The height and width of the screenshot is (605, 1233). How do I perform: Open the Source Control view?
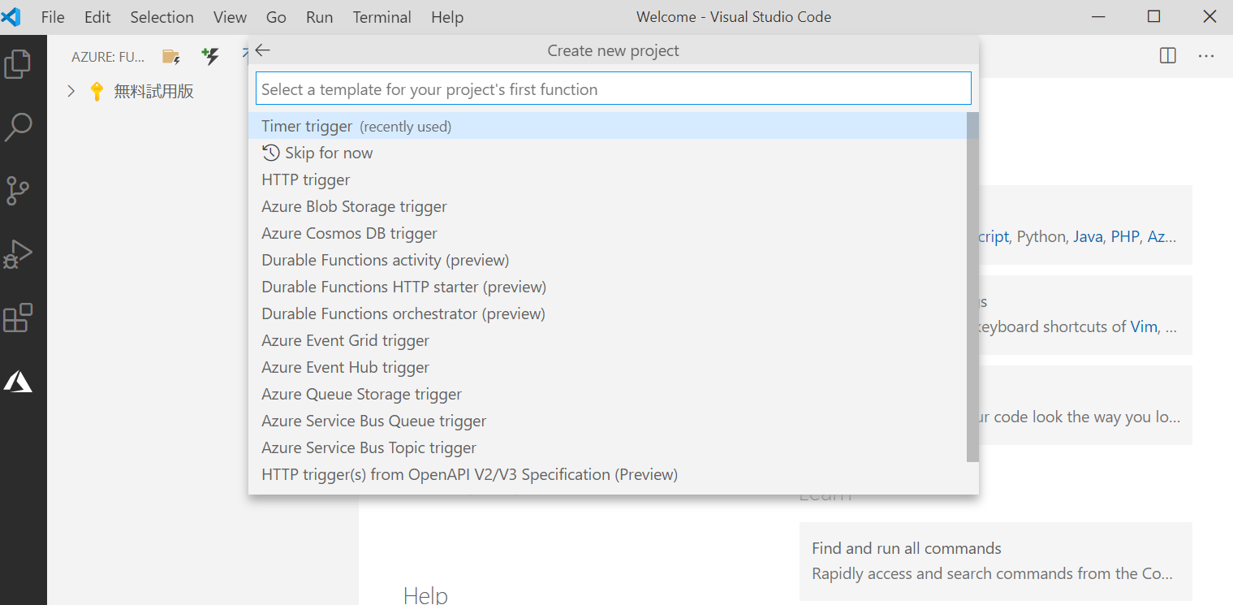[x=18, y=191]
